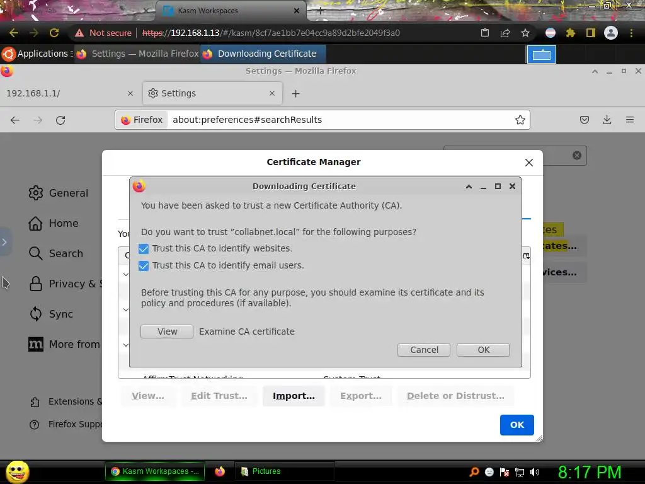Viewport: 645px width, 484px height.
Task: Confirm trust with OK in Downloading Certificate
Action: [483, 350]
